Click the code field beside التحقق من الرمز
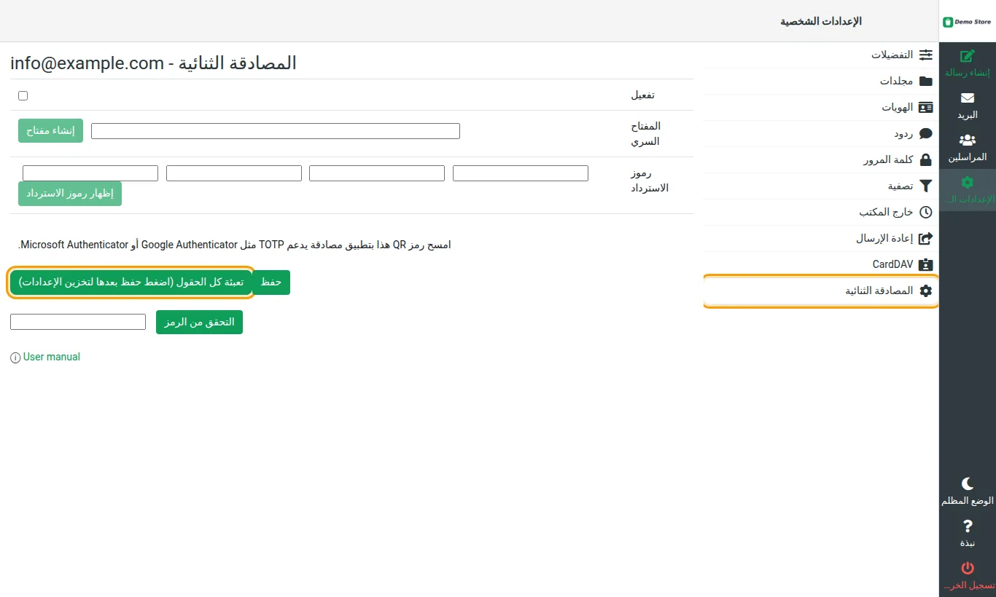The height and width of the screenshot is (597, 996). 78,322
